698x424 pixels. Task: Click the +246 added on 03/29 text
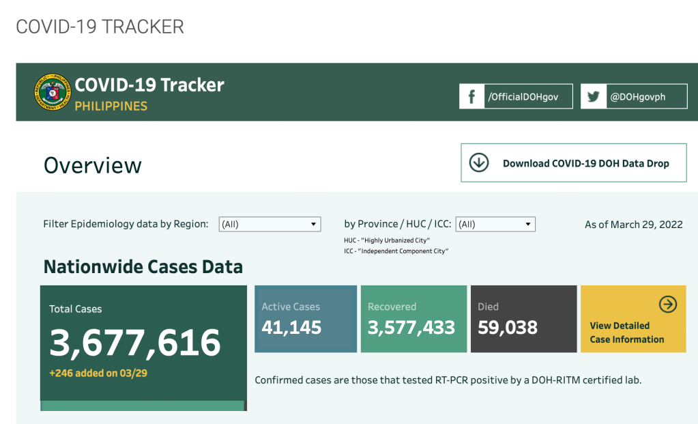(x=98, y=373)
